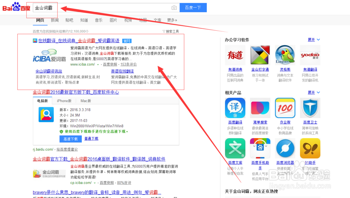Image resolution: width=350 pixels, height=198 pixels.
Task: Click the 搜索工具 filter icon
Action: (x=164, y=31)
